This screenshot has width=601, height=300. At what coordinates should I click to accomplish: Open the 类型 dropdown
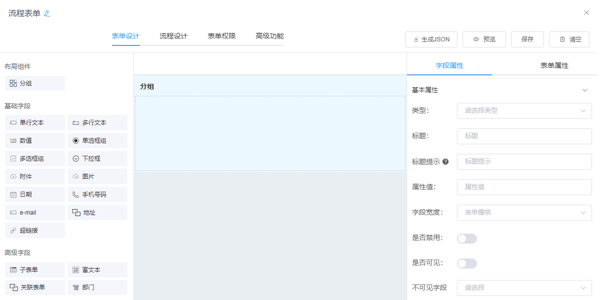click(524, 111)
